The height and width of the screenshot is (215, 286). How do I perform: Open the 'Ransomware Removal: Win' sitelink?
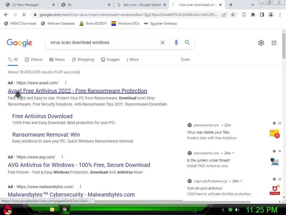[46, 135]
